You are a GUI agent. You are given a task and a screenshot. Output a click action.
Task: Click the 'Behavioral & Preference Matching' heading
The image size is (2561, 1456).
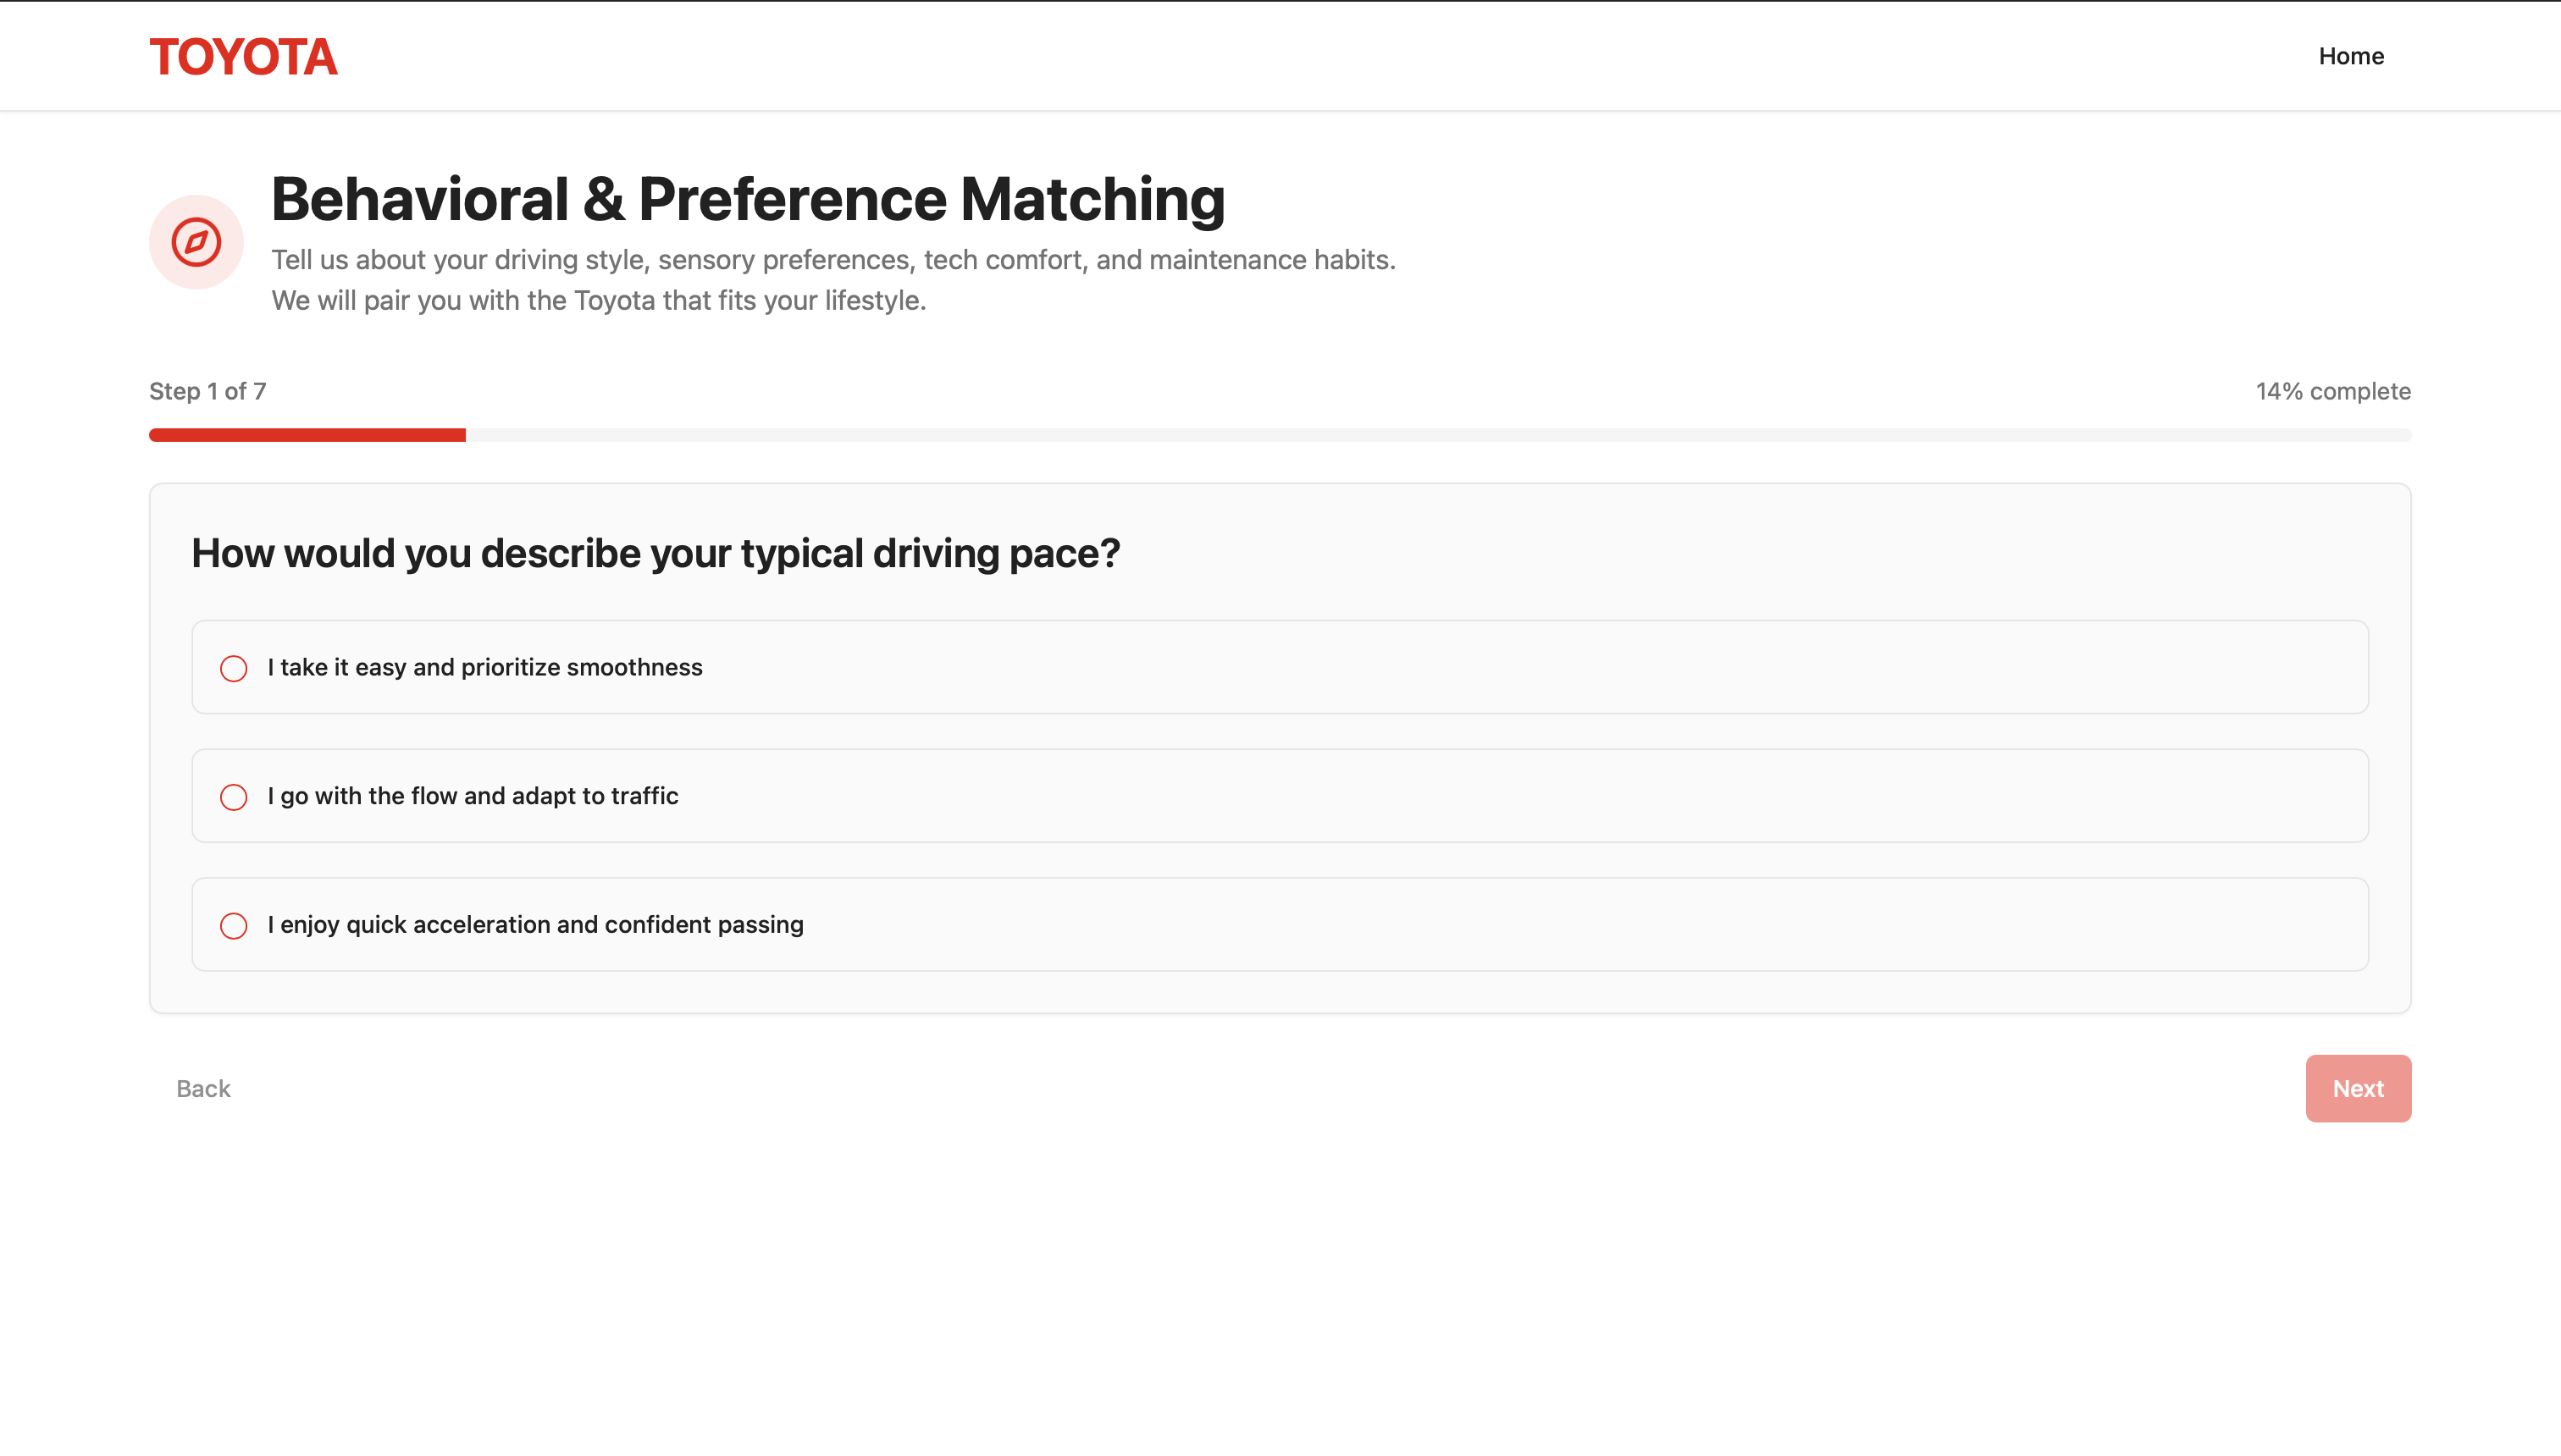[749, 199]
